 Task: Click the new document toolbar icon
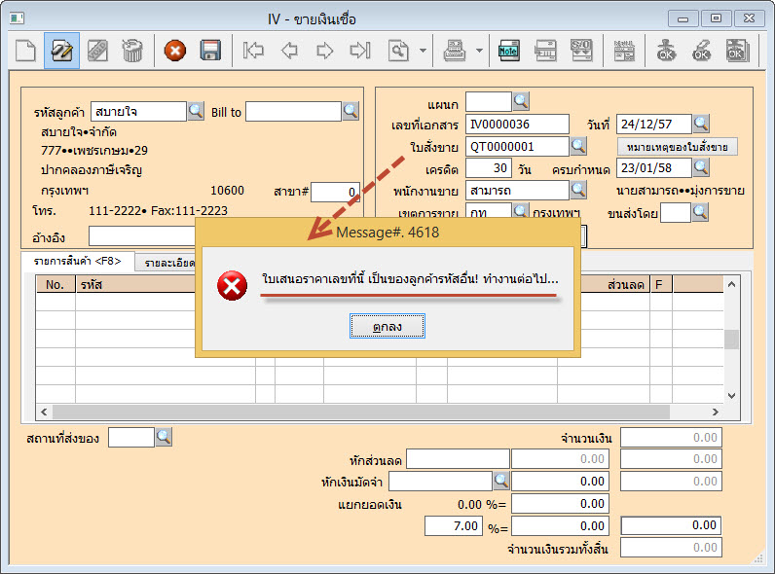pos(25,51)
